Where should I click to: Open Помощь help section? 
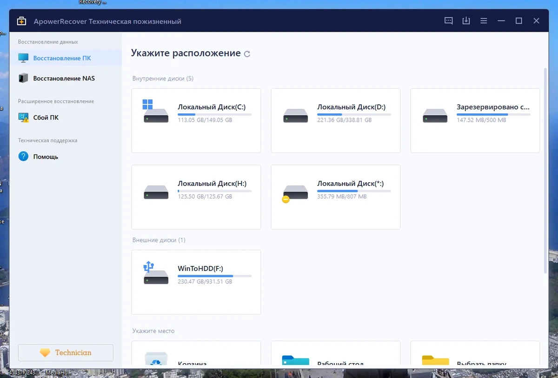point(66,157)
